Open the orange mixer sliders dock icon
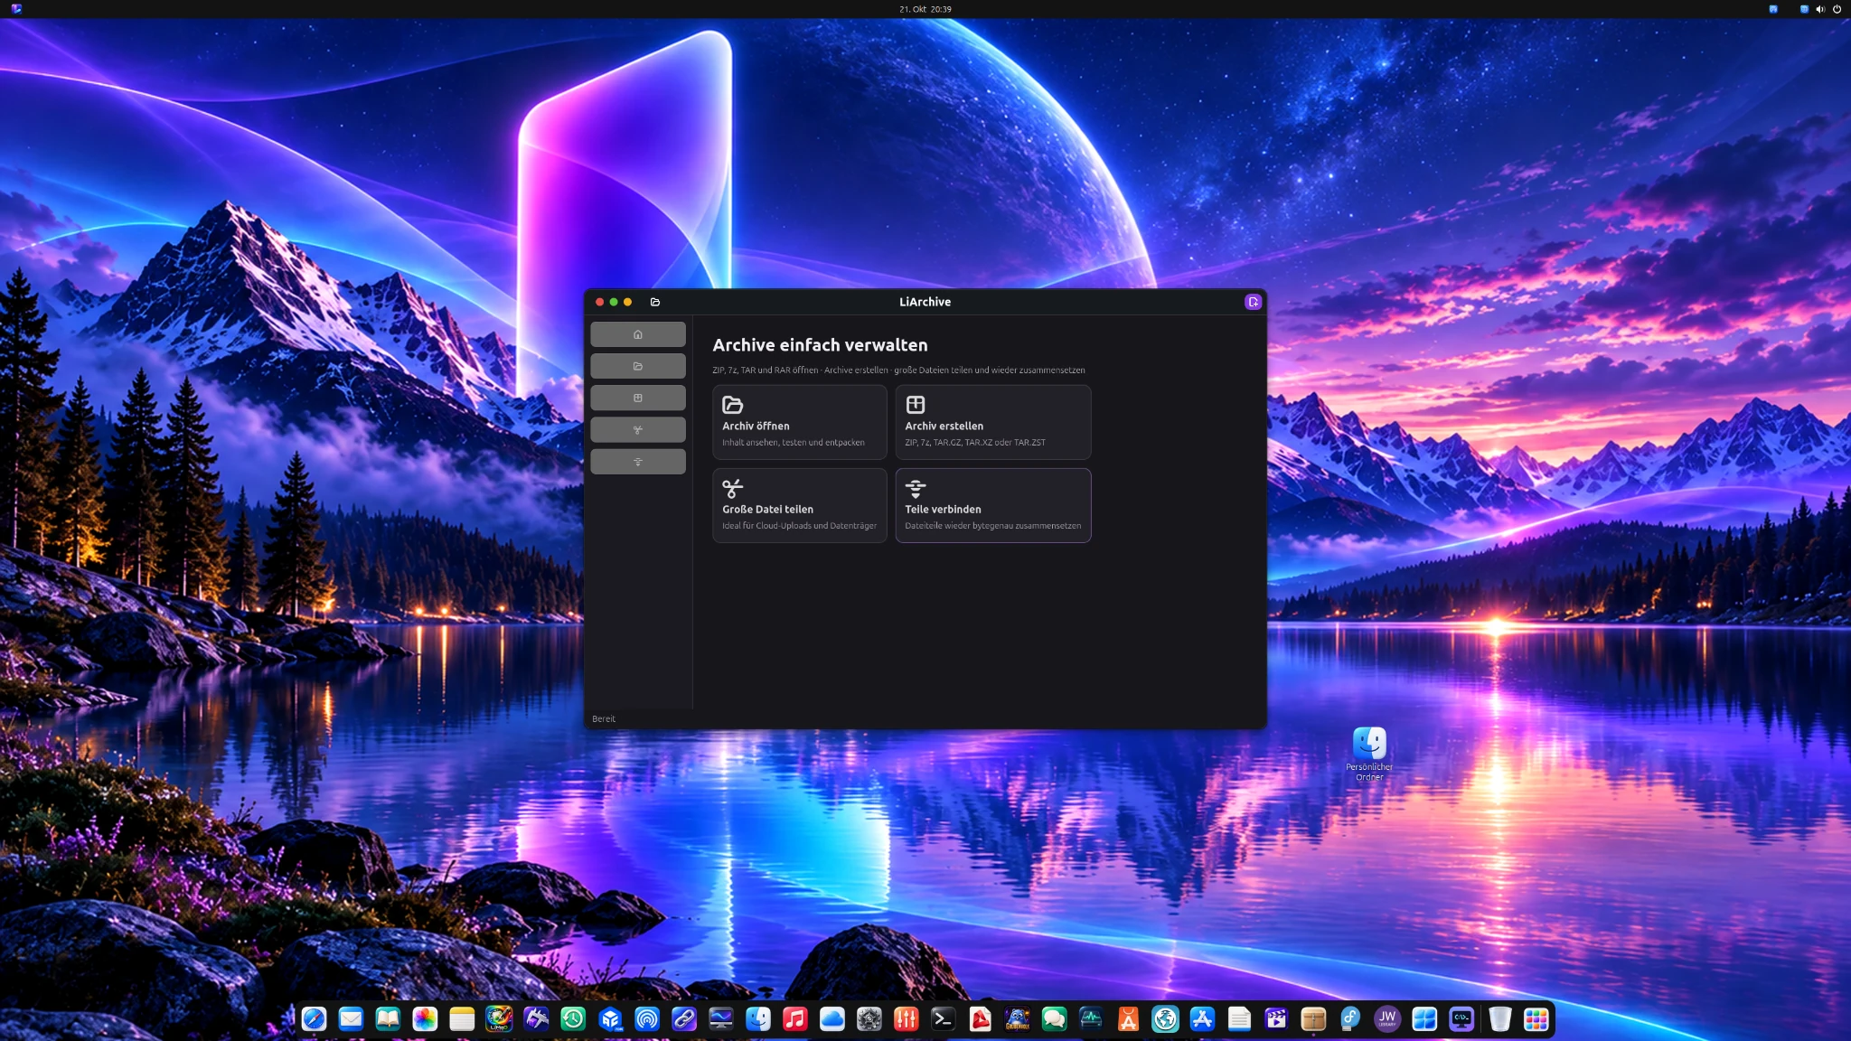Screen dimensions: 1851x1041 click(x=906, y=1019)
